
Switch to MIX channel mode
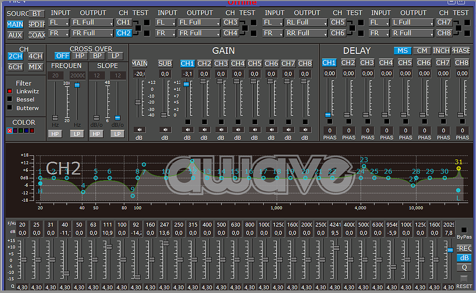pyautogui.click(x=35, y=67)
